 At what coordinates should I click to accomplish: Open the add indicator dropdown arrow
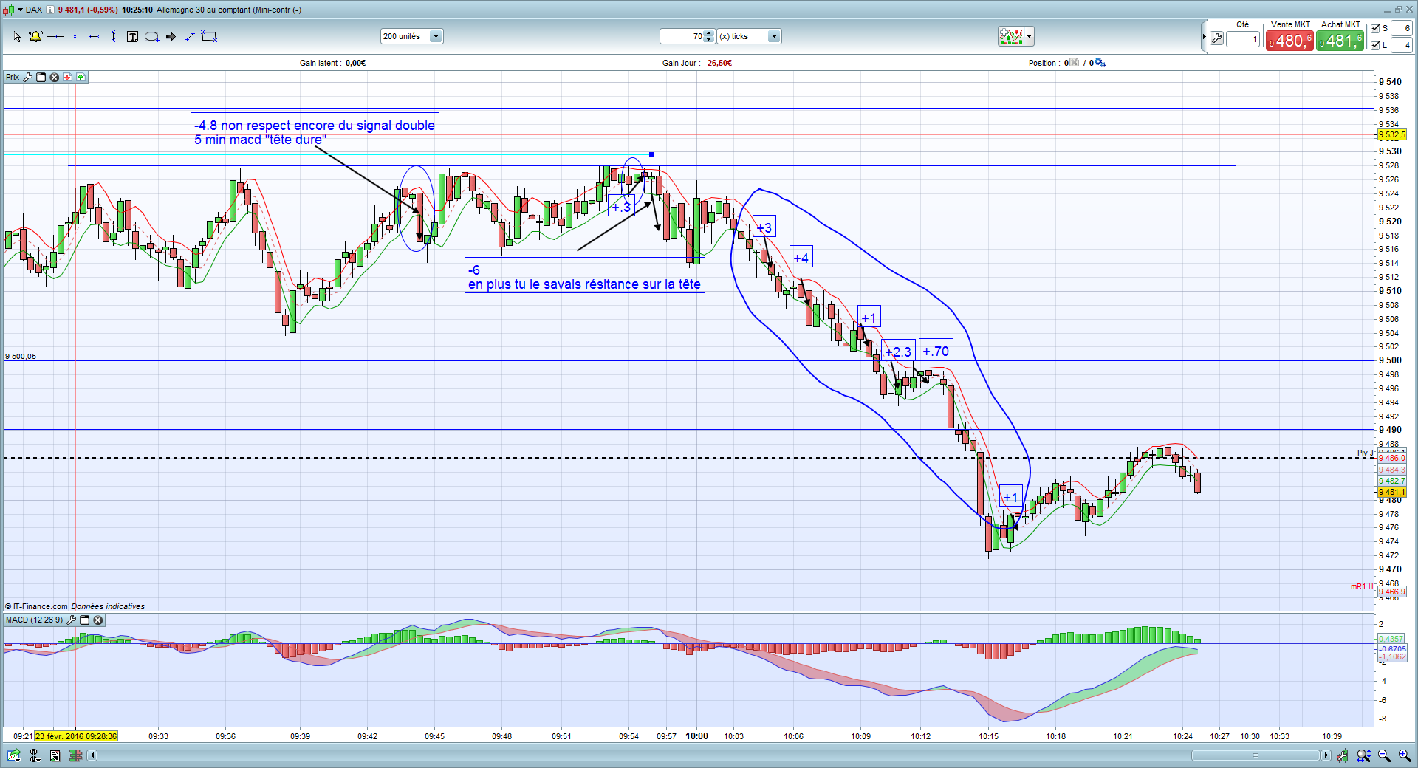pos(1029,36)
